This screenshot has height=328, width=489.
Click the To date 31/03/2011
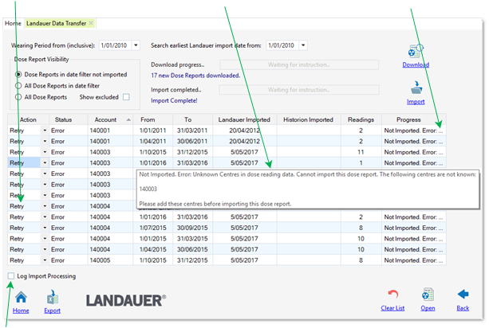[x=192, y=131]
